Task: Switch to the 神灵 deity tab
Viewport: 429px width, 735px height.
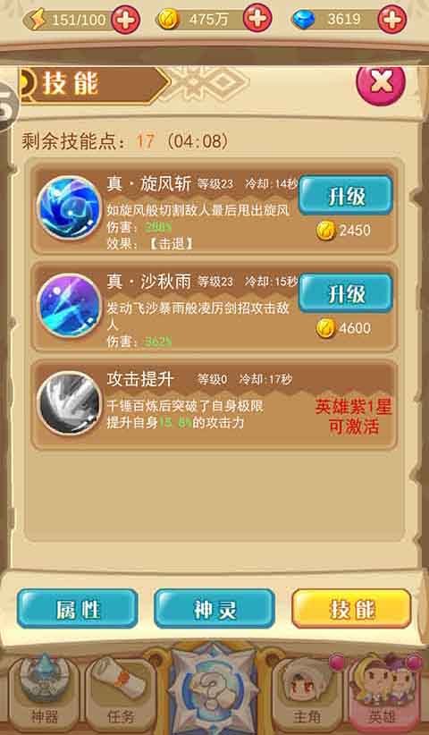Action: 214,608
